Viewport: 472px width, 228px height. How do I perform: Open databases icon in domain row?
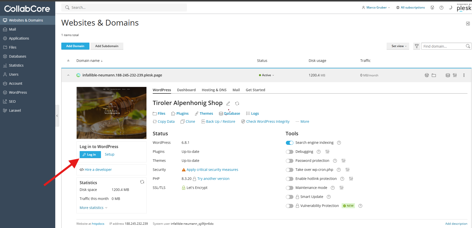coord(448,75)
